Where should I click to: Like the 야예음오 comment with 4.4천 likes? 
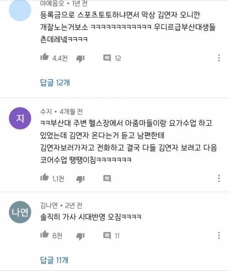tap(44, 56)
